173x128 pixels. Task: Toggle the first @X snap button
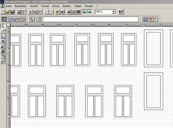coord(85,12)
